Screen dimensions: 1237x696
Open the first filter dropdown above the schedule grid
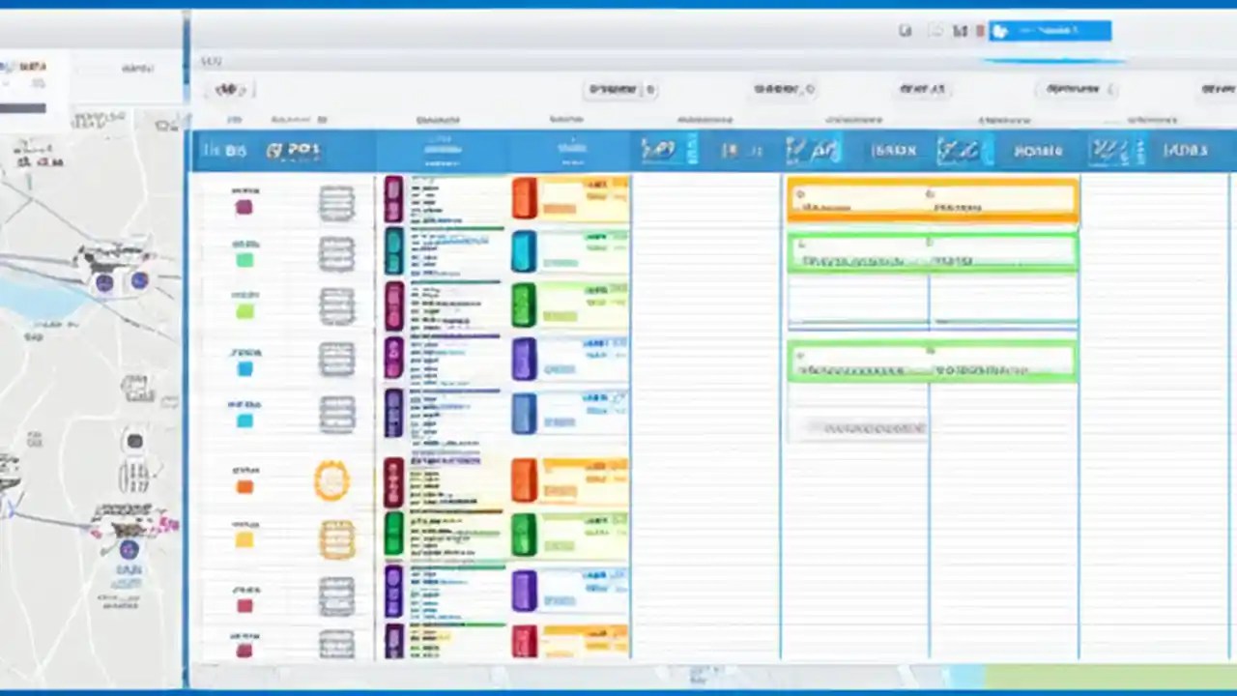point(621,89)
